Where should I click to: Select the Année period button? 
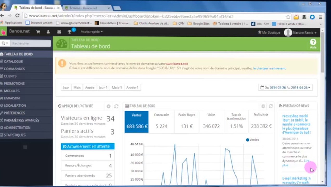(x=90, y=88)
